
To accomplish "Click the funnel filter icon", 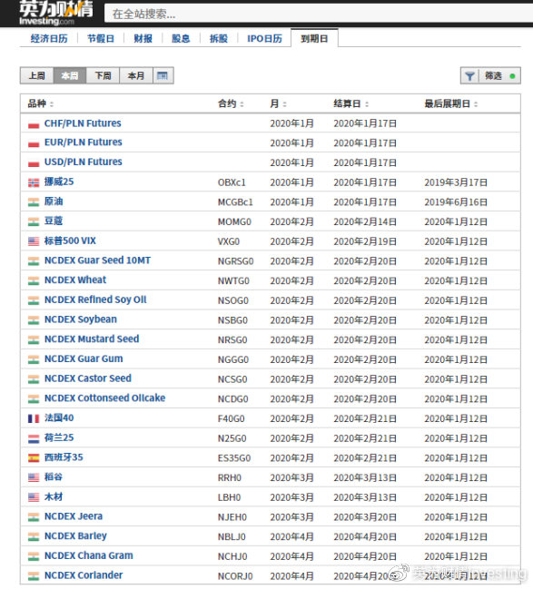I will pos(469,76).
